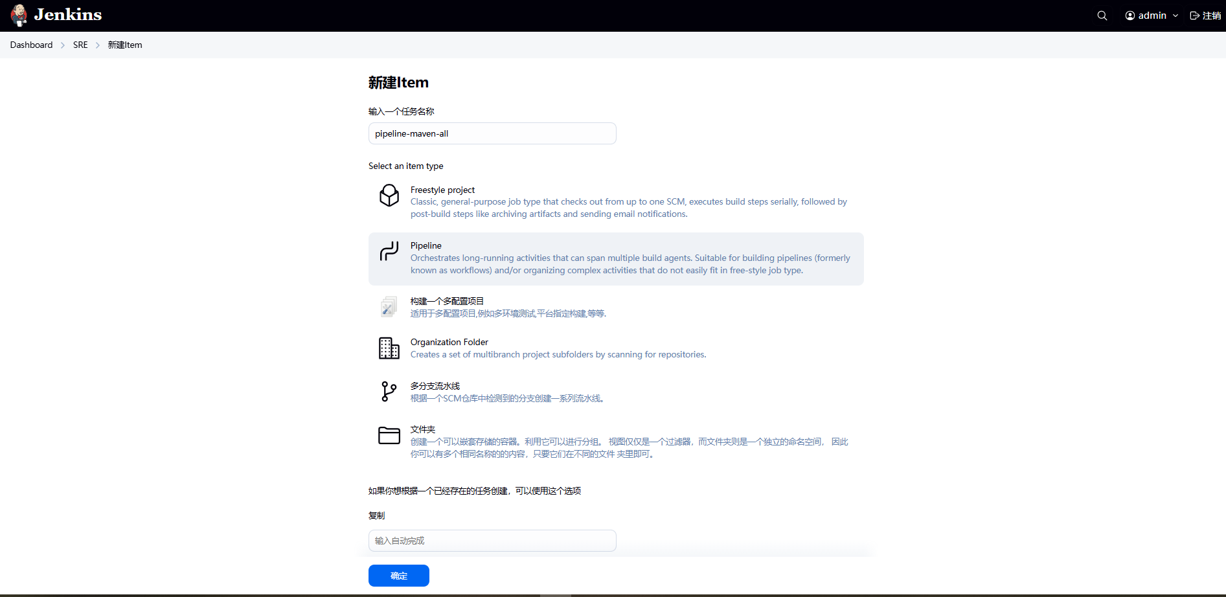
Task: Confirm with the 确定 button
Action: [x=399, y=576]
